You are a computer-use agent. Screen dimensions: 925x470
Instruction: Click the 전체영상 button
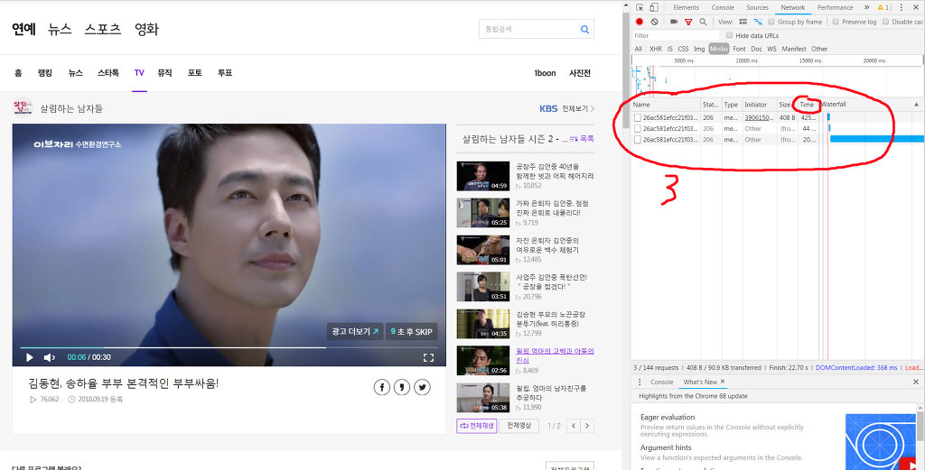pyautogui.click(x=519, y=426)
